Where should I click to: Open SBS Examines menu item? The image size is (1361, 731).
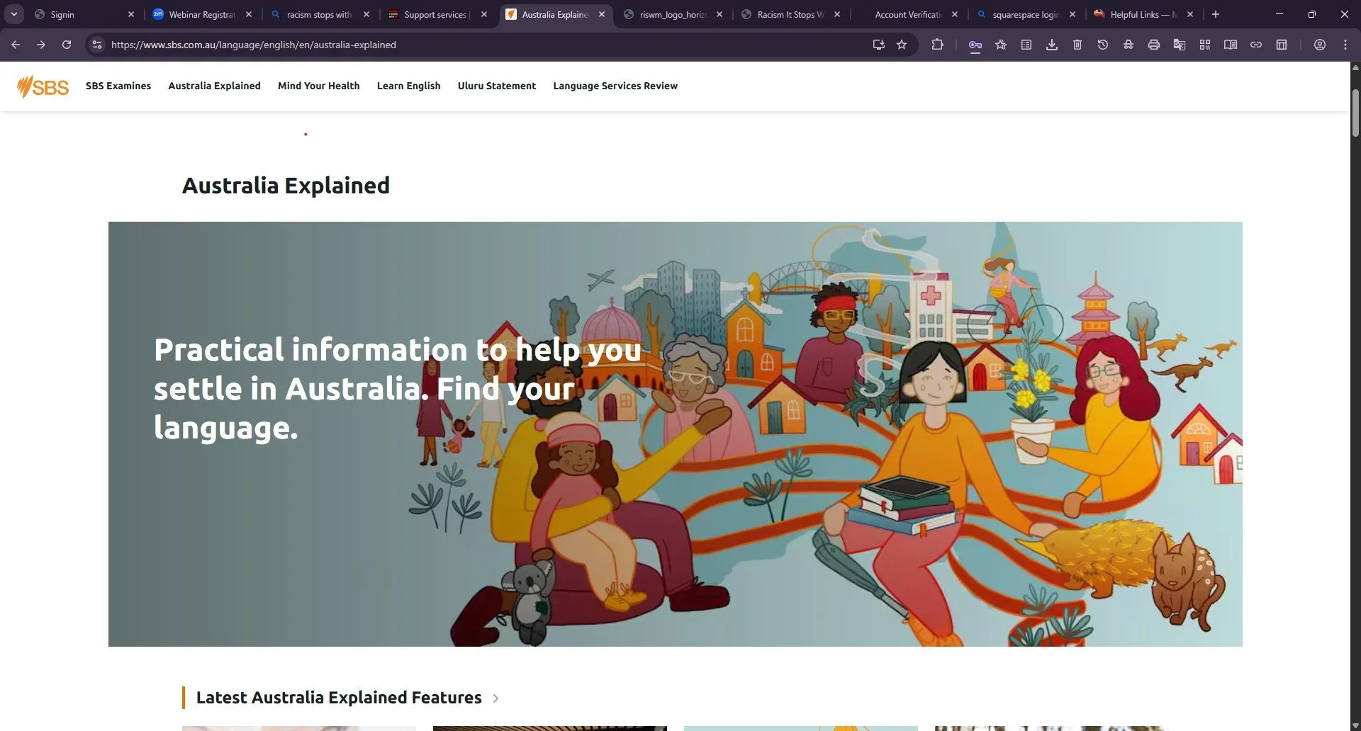point(118,86)
